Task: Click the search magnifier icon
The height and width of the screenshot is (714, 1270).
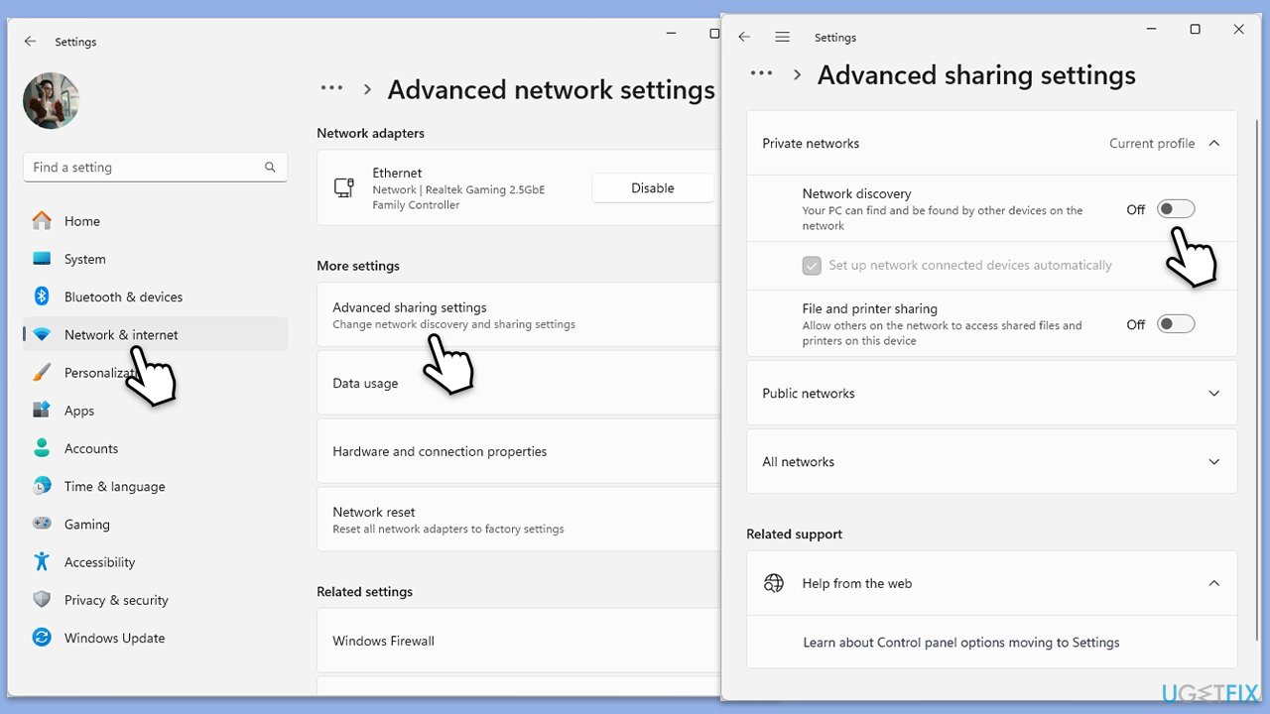Action: (x=270, y=168)
